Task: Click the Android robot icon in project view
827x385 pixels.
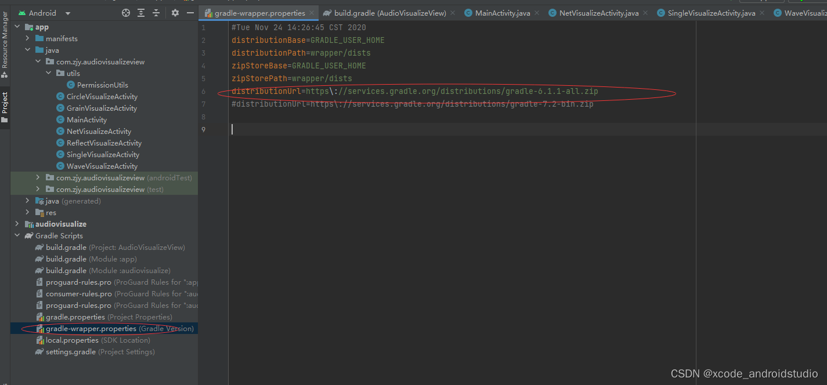Action: [x=23, y=12]
